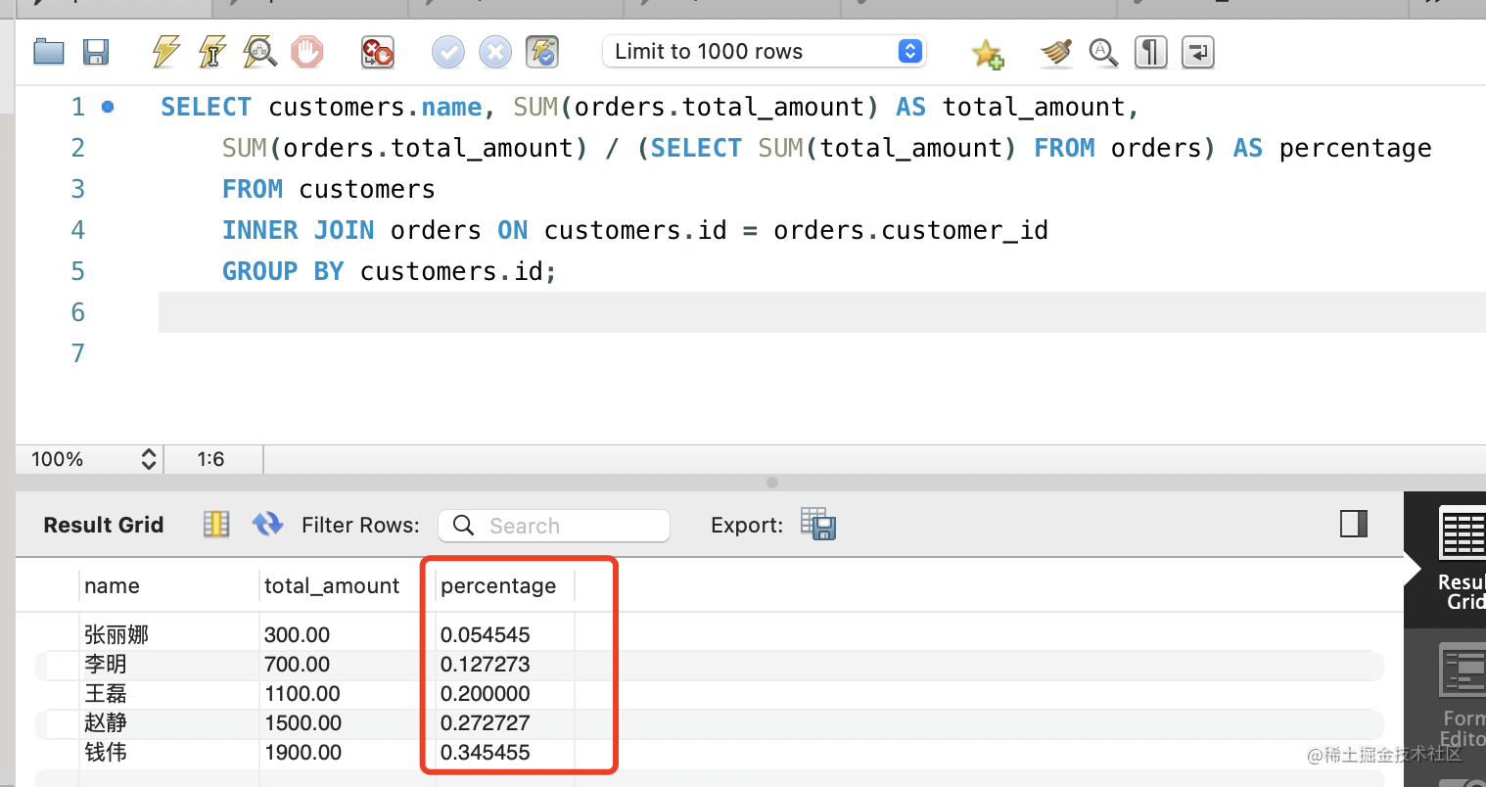Open the Limit to 1000 rows dropdown
The height and width of the screenshot is (787, 1486).
point(764,52)
